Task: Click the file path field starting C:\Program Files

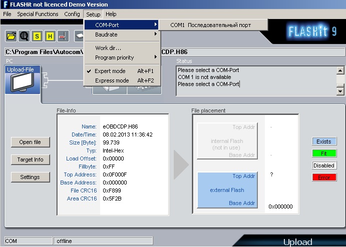Action: coord(174,52)
